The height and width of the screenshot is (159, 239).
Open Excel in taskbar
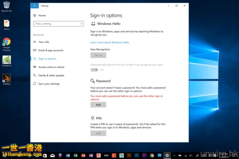pos(75,155)
